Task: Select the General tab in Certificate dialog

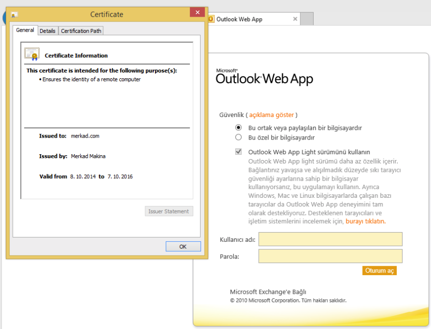Action: tap(25, 30)
